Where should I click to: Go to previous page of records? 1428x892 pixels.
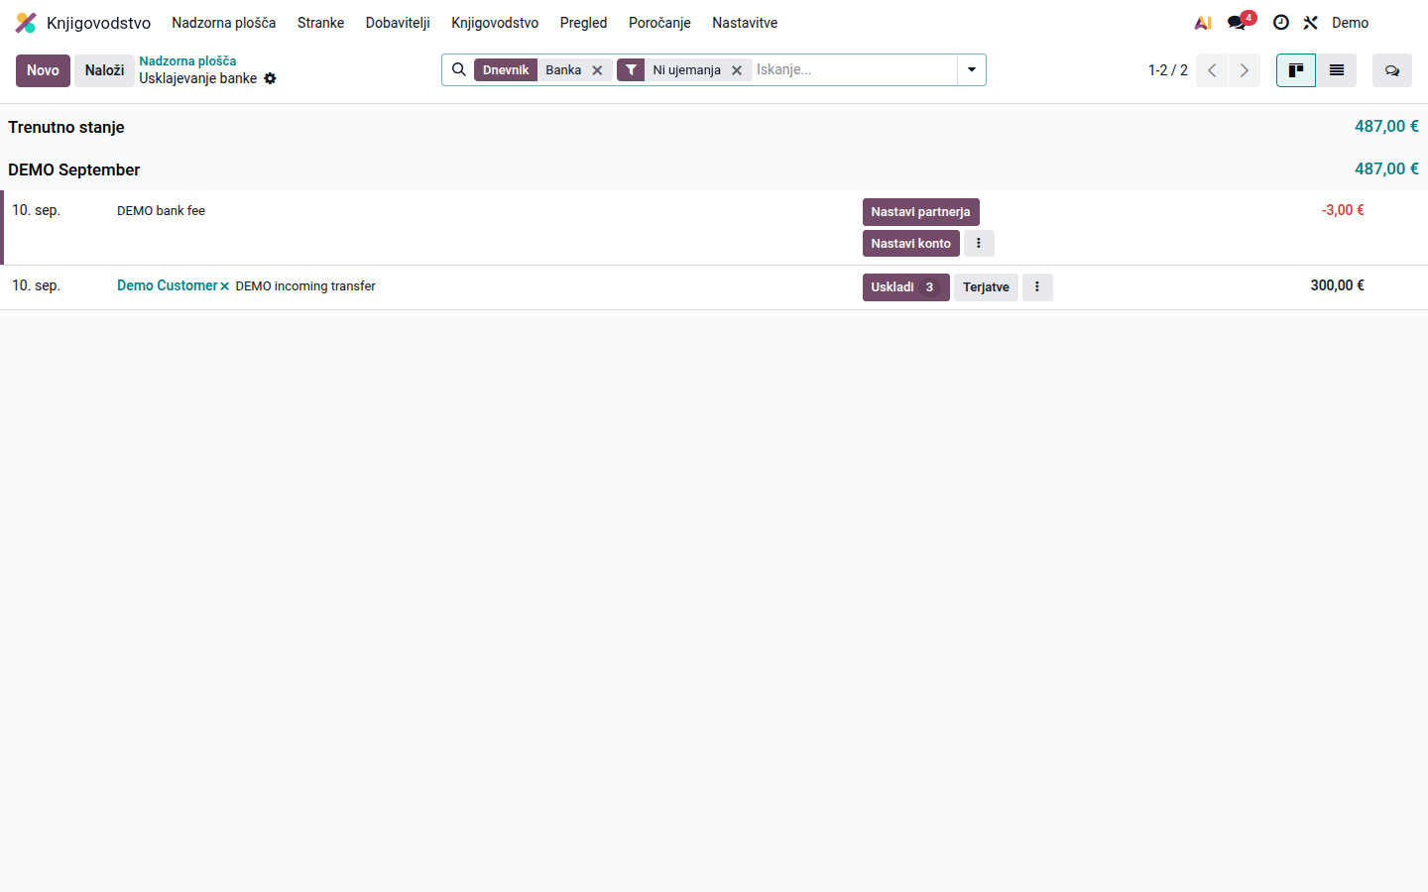[x=1212, y=70]
